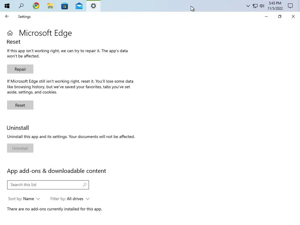Click the Uninstall section heading
Screen dimensions: 300x225
click(18, 128)
